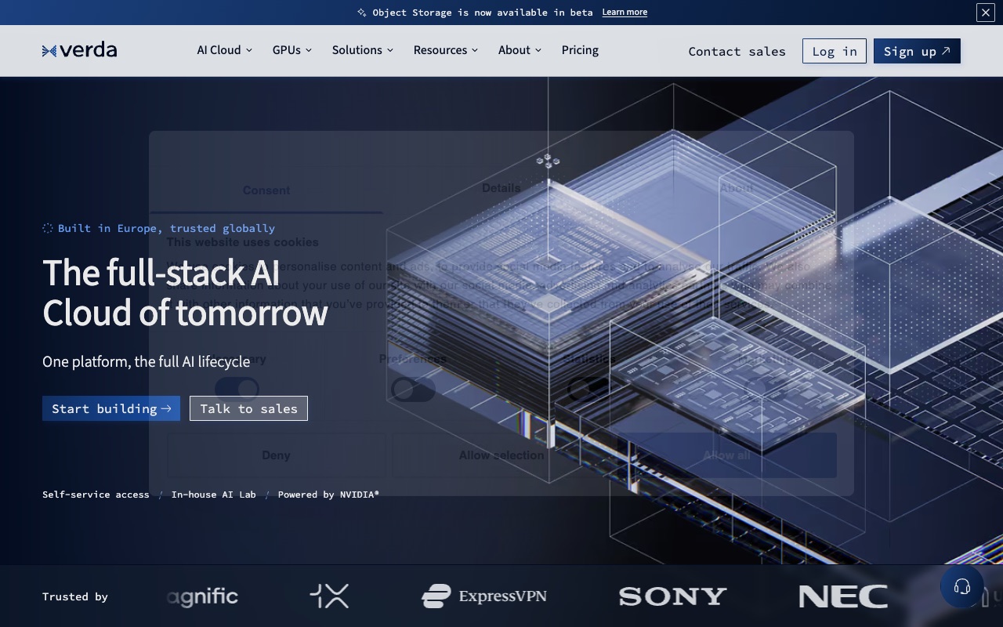The height and width of the screenshot is (627, 1003).
Task: Expand the GPUs navigation dropdown
Action: [x=292, y=50]
